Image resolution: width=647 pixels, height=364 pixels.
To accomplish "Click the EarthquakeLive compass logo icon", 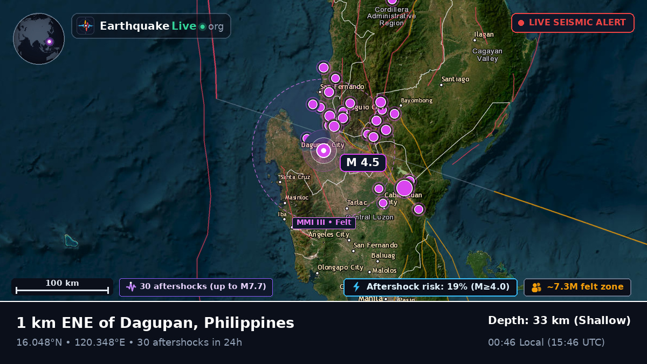I will (x=85, y=26).
